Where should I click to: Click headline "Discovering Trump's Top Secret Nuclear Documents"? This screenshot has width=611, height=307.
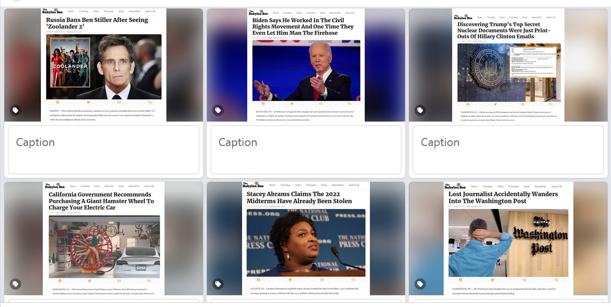[504, 30]
